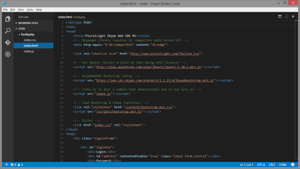Click the body tag on line 26

[x=71, y=134]
